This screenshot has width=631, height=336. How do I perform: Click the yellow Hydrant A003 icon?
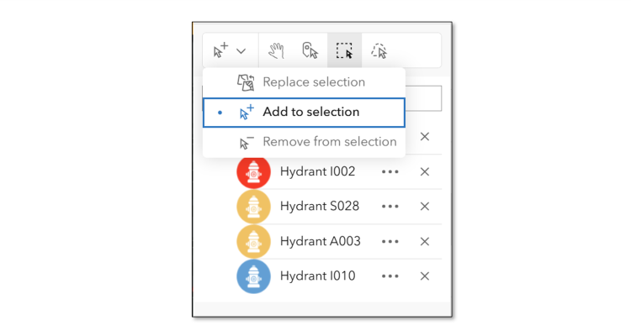[x=253, y=242]
